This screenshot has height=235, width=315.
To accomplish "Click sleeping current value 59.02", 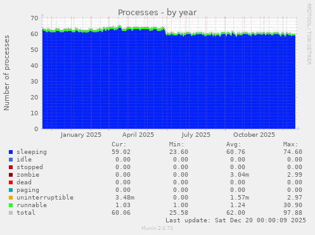I will tap(121, 152).
